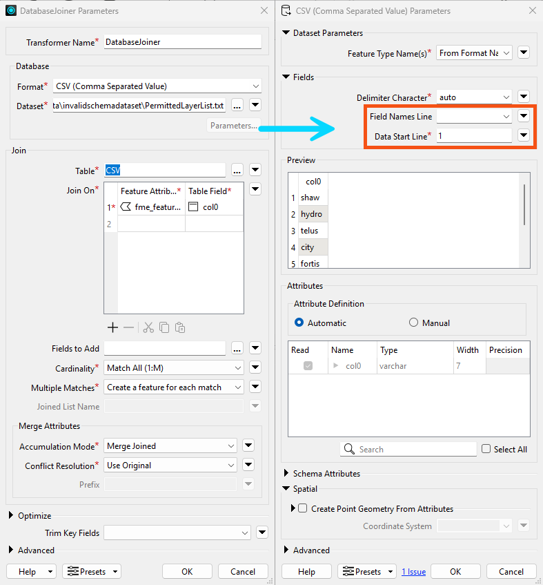Open Trim Key Fields options arrow
Image resolution: width=543 pixels, height=585 pixels.
tap(262, 532)
